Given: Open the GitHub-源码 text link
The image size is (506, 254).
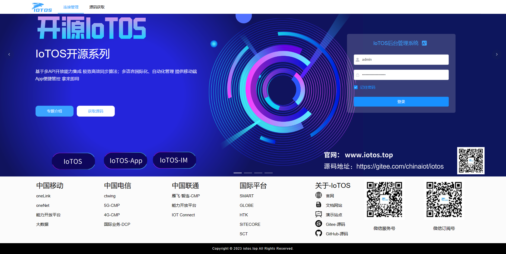Looking at the screenshot, I should click(337, 234).
